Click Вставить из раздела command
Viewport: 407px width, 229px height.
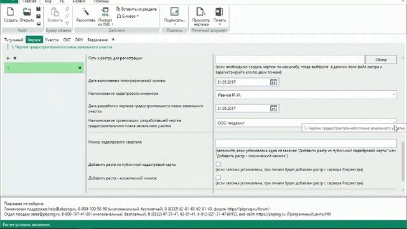(x=136, y=9)
